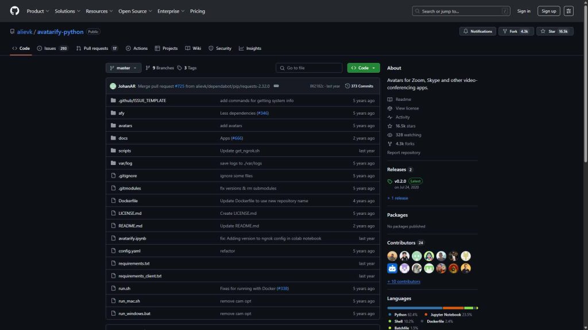Image resolution: width=588 pixels, height=330 pixels.
Task: Click the tag icon beside v0.2.0
Action: 390,182
